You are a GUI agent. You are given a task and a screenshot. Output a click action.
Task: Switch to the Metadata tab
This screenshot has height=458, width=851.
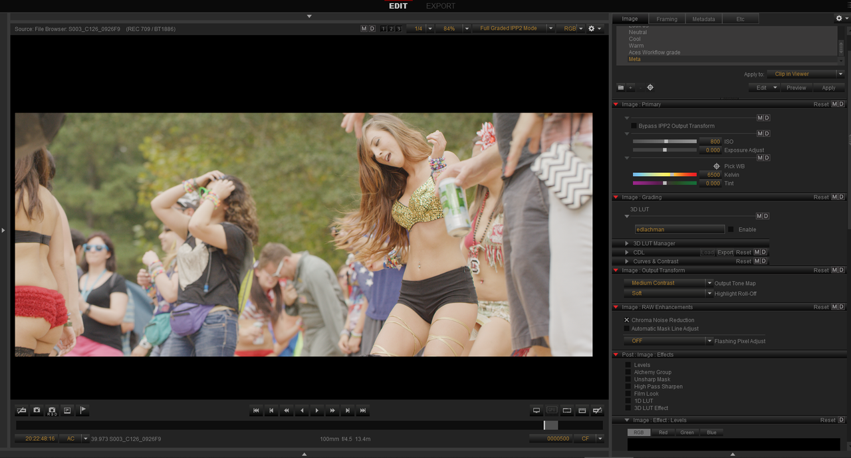coord(703,19)
